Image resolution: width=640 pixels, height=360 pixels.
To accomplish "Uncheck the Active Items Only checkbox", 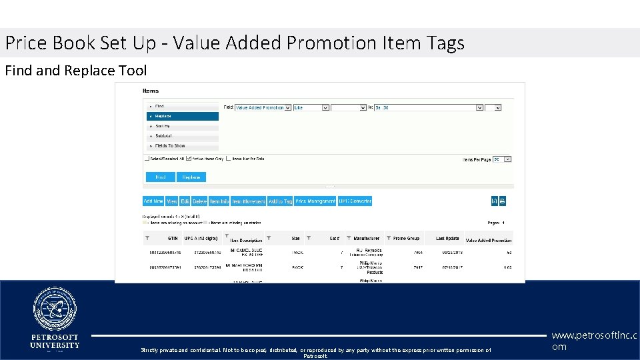I will pyautogui.click(x=189, y=159).
